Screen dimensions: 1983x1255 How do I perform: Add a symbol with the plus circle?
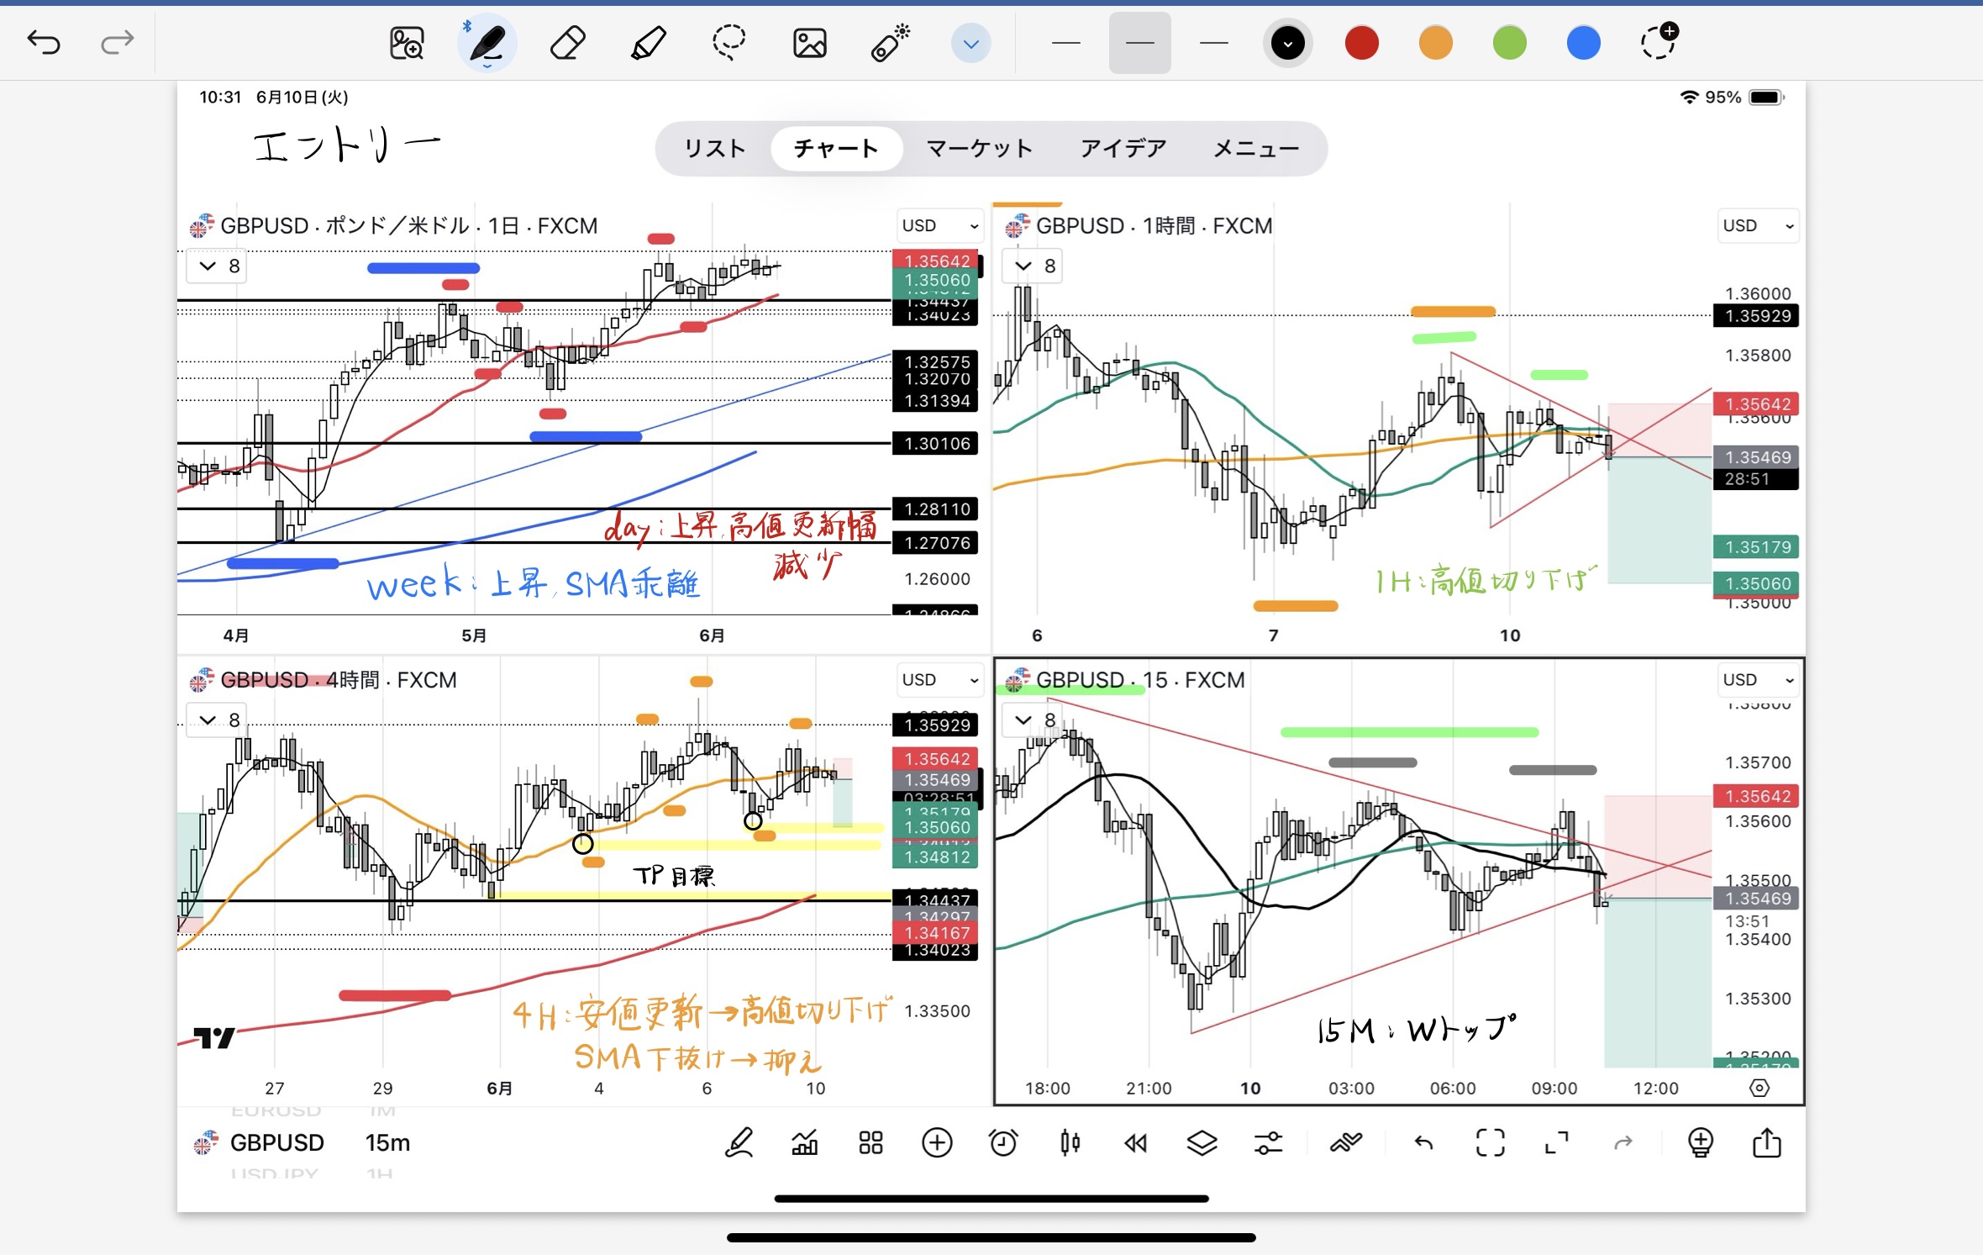(x=937, y=1143)
